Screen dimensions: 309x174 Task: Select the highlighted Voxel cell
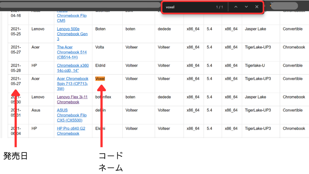(x=100, y=79)
